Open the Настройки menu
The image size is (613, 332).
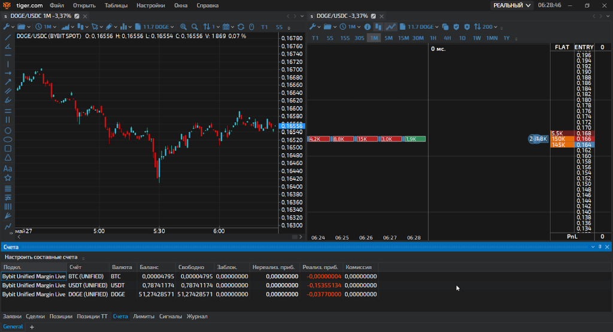point(150,5)
